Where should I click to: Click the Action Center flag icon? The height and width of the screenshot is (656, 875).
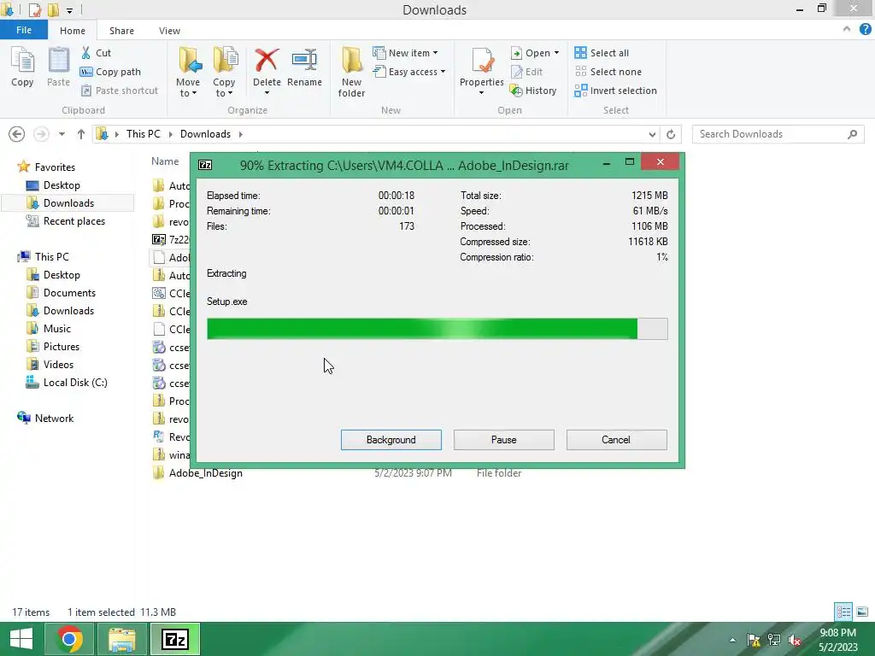[x=754, y=639]
